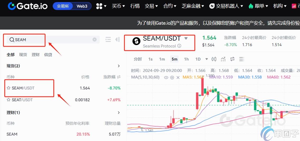
Task: Open the chart list settings icon
Action: pyautogui.click(x=242, y=59)
